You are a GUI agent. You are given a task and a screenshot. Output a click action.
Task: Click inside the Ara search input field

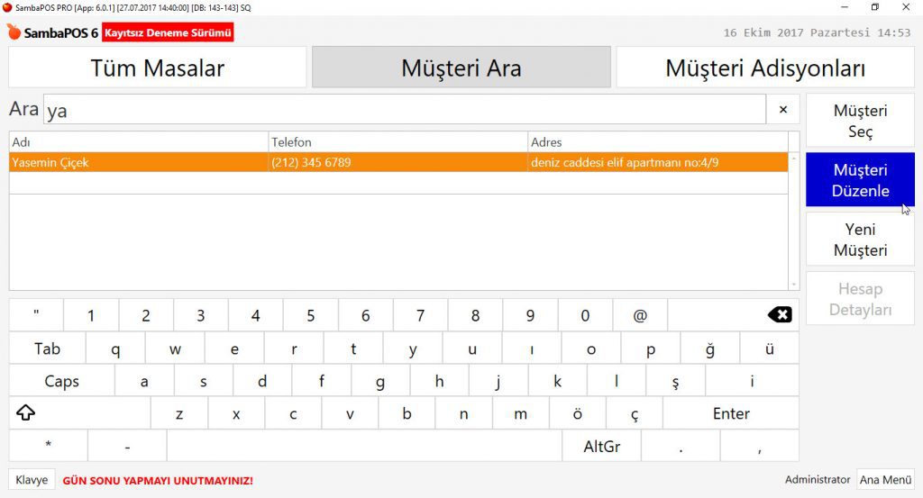(x=406, y=110)
